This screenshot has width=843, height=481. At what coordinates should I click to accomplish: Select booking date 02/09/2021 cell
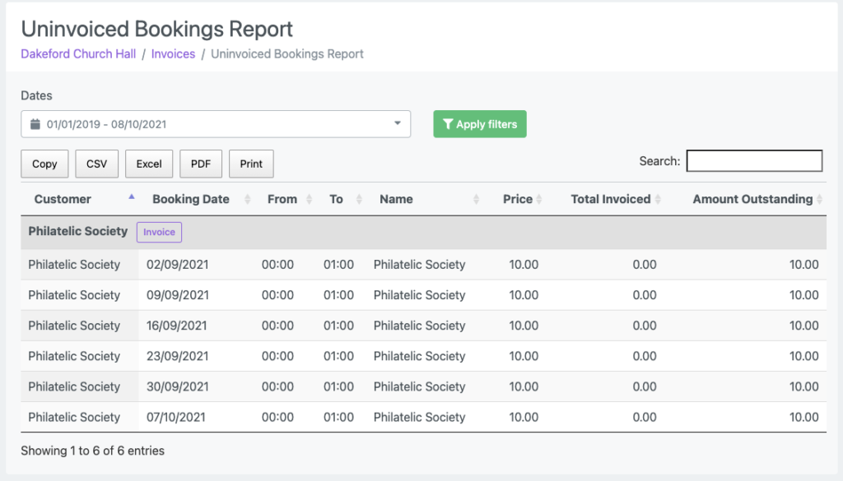178,265
